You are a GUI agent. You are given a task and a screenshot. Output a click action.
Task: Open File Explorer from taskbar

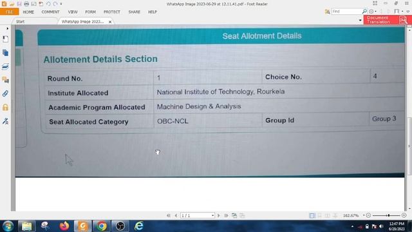click(x=26, y=226)
